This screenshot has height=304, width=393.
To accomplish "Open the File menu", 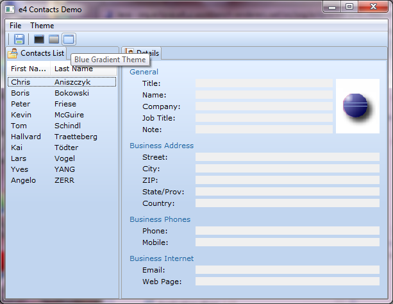I will tap(15, 25).
